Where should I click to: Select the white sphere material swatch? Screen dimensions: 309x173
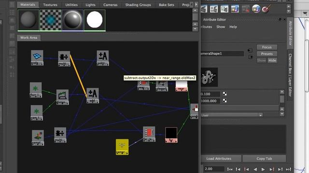click(95, 20)
